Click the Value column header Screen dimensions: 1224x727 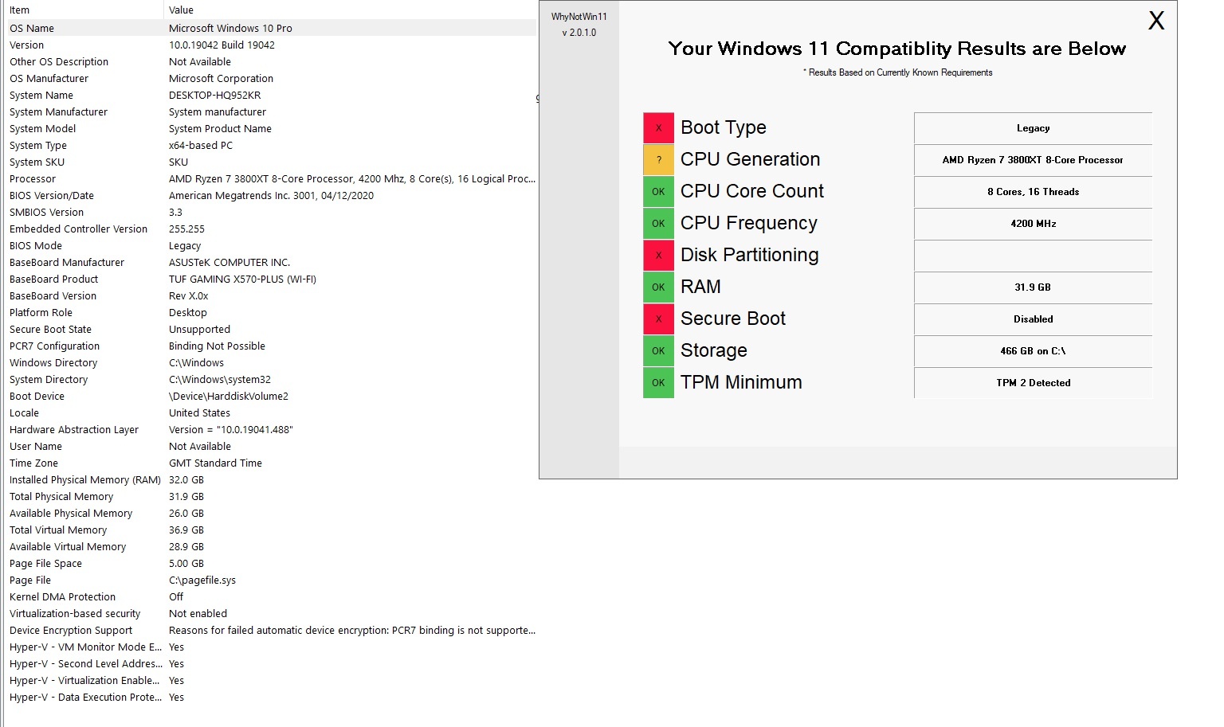point(350,10)
